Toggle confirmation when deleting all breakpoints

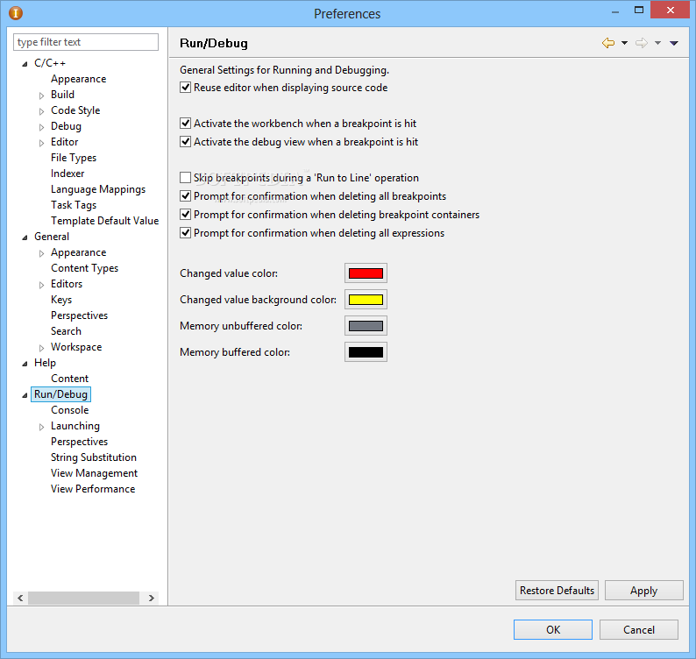click(186, 196)
